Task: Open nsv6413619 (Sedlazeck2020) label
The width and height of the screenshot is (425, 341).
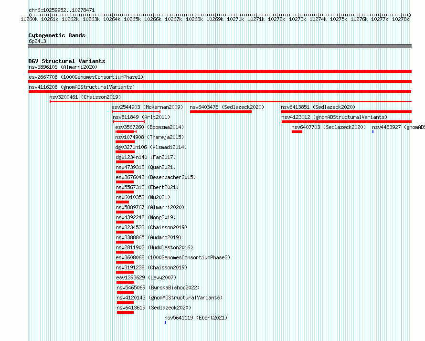Action: click(x=154, y=308)
